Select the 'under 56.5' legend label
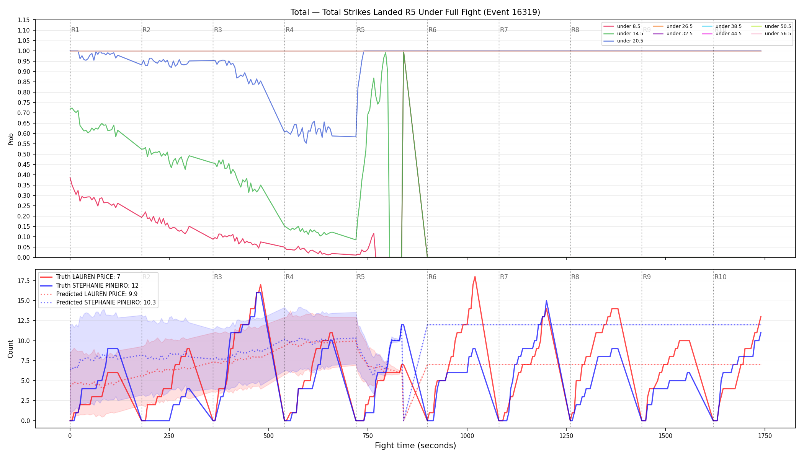 tap(778, 34)
